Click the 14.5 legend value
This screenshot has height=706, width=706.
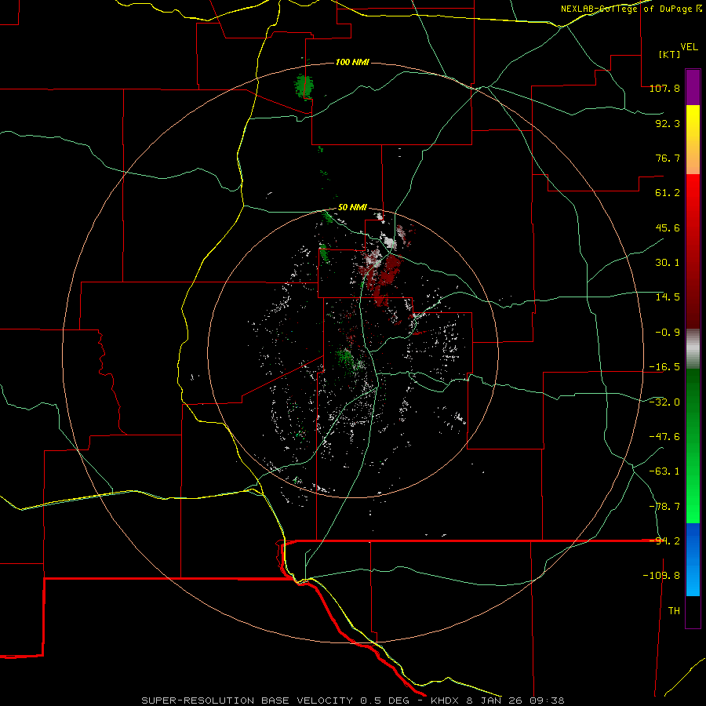coord(668,297)
